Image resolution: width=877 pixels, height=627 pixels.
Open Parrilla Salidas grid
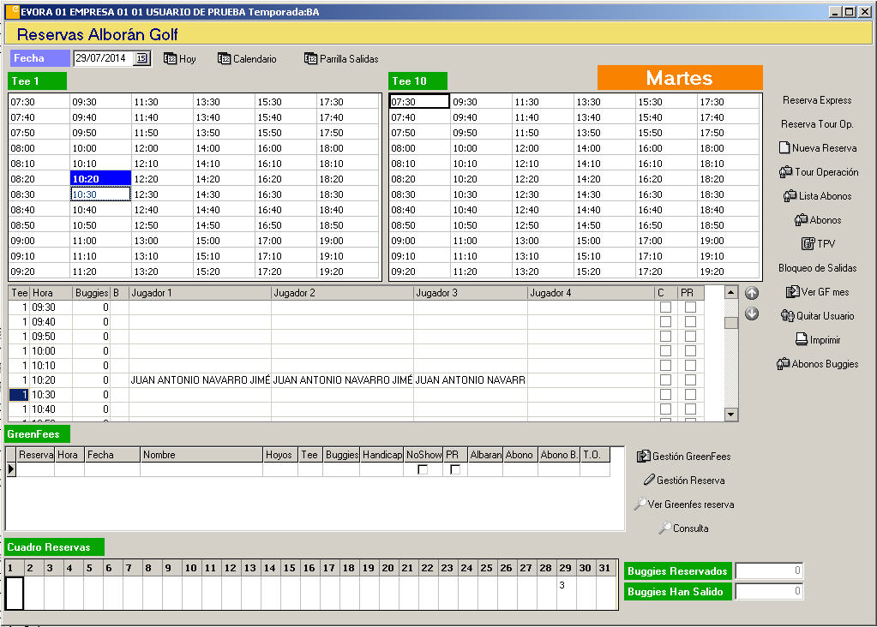340,59
